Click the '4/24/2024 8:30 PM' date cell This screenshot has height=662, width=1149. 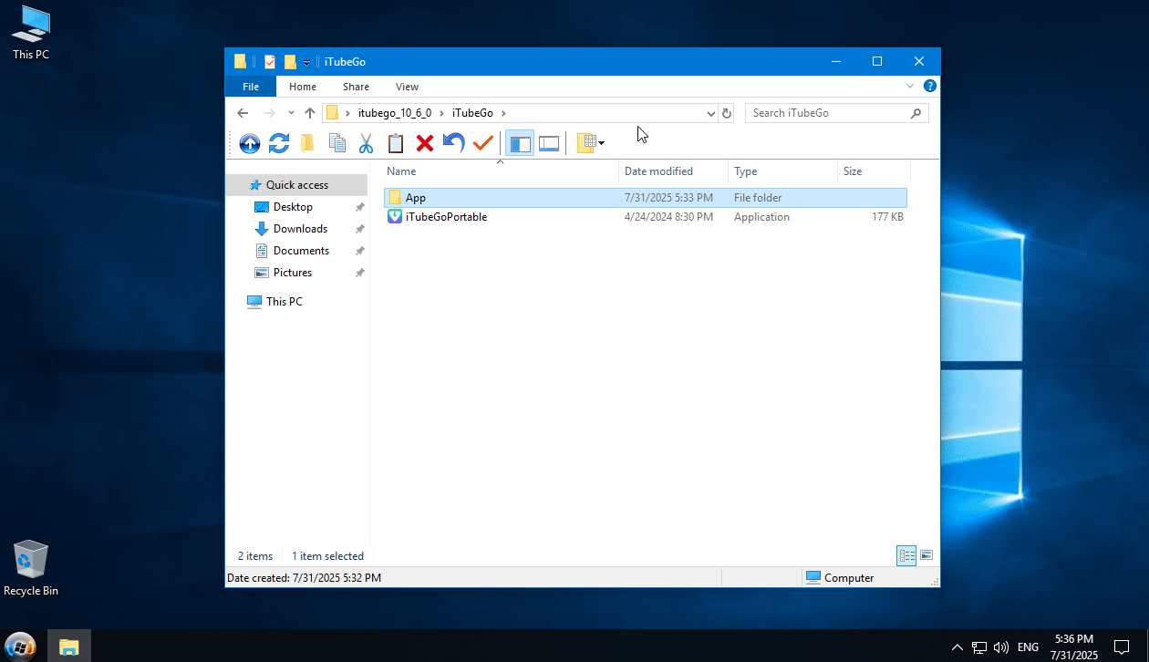pyautogui.click(x=668, y=217)
